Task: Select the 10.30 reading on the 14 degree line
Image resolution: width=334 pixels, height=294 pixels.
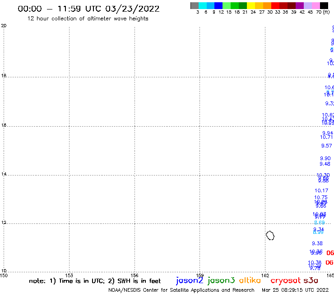Action: [323, 175]
